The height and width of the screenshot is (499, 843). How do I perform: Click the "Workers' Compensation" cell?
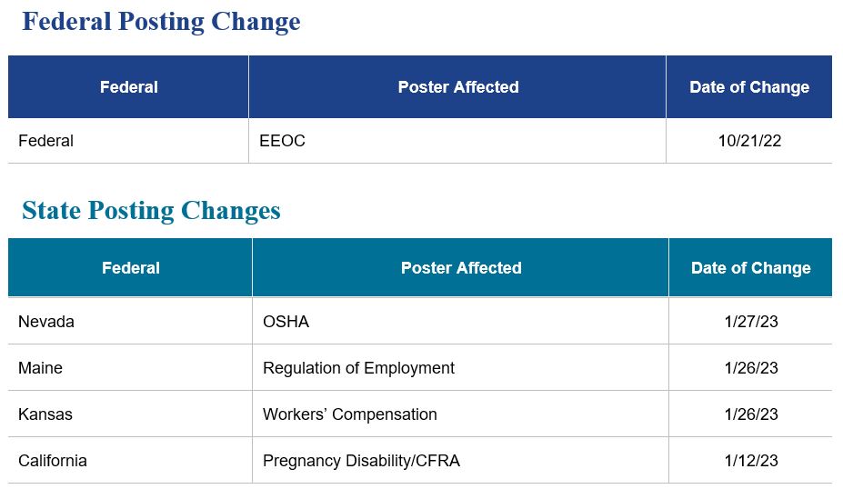(x=349, y=414)
